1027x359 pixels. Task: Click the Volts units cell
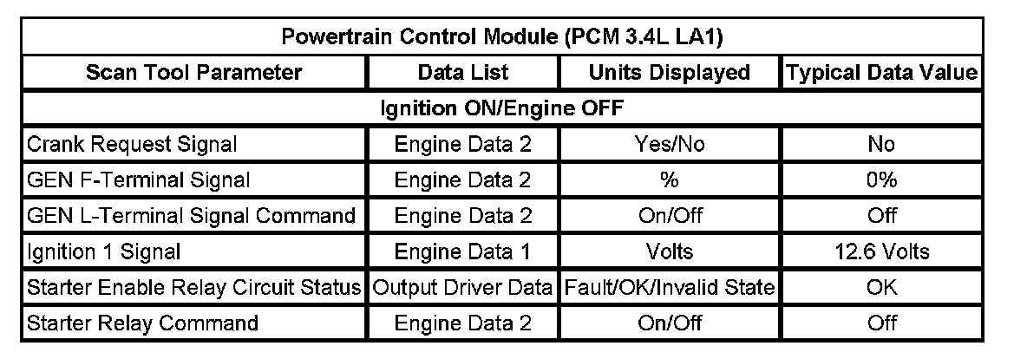[669, 252]
